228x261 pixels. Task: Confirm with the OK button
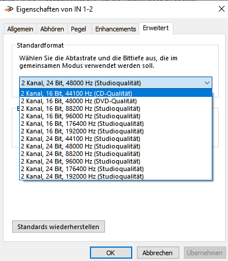coord(111,253)
